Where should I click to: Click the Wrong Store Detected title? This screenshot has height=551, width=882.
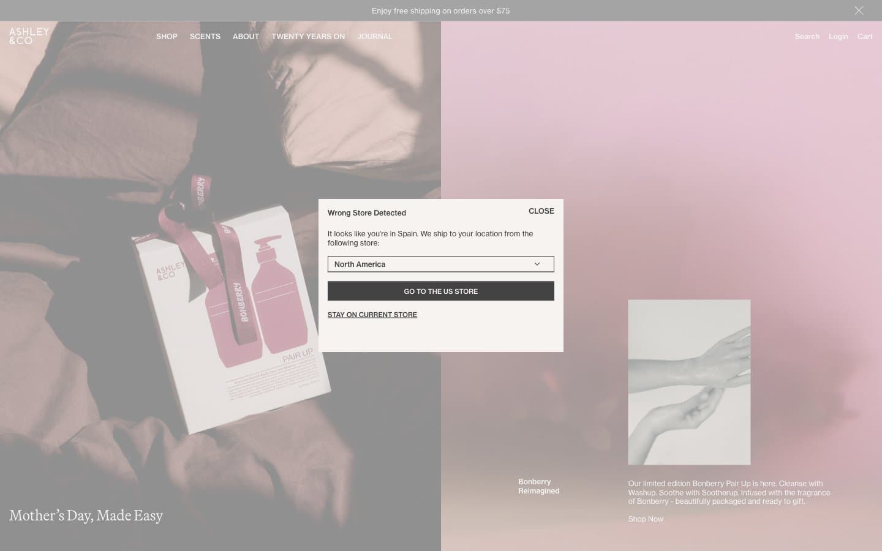point(367,213)
